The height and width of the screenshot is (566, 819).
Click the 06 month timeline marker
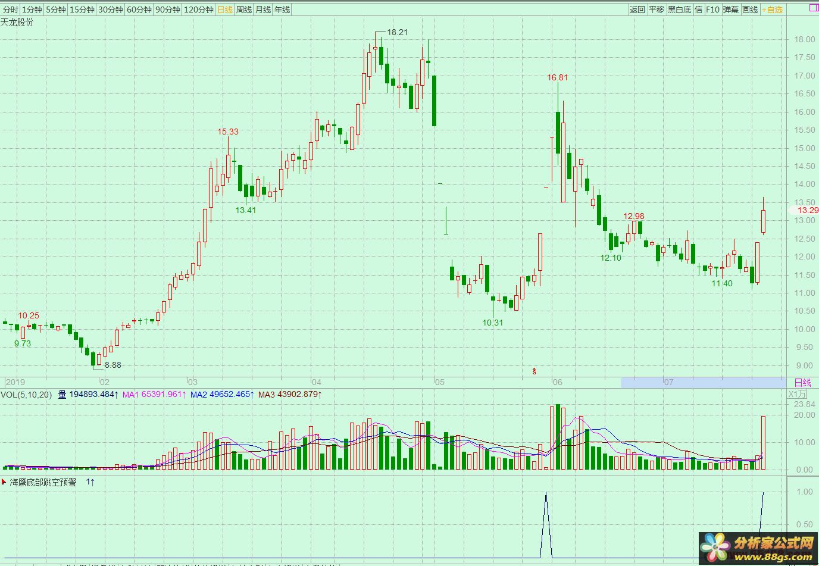557,382
